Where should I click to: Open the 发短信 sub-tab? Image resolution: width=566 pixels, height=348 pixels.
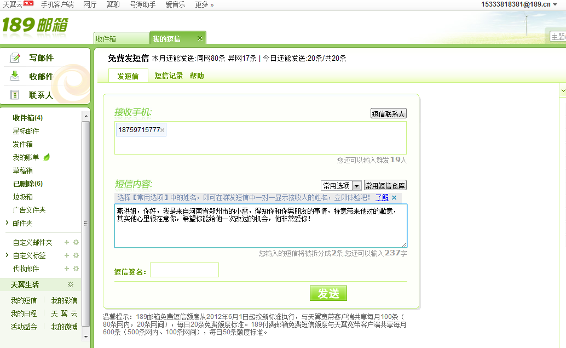(x=128, y=76)
